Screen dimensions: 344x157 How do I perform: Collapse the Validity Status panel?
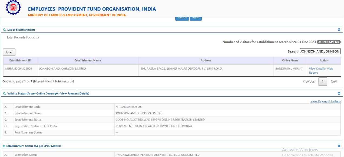point(339,94)
